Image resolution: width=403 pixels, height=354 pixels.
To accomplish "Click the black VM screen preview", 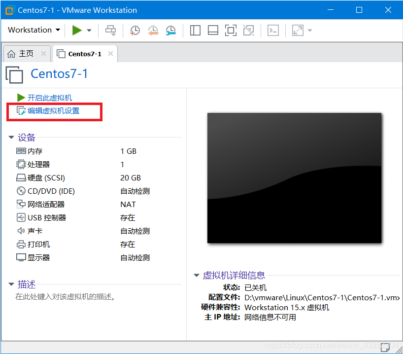I will pos(294,178).
